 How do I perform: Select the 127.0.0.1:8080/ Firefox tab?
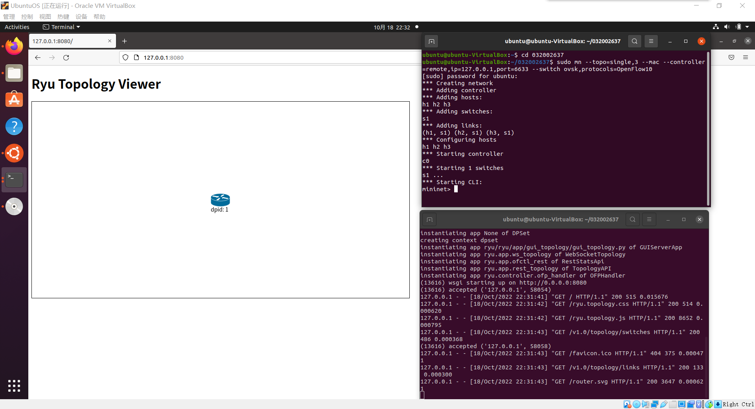(x=72, y=41)
